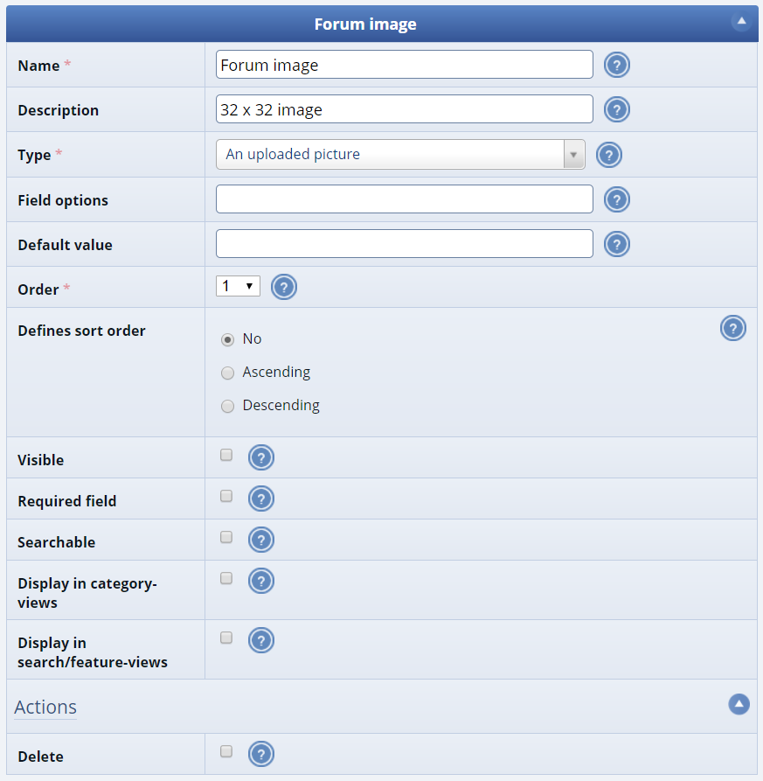The image size is (763, 781).
Task: Click the help icon next to Name field
Action: 617,65
